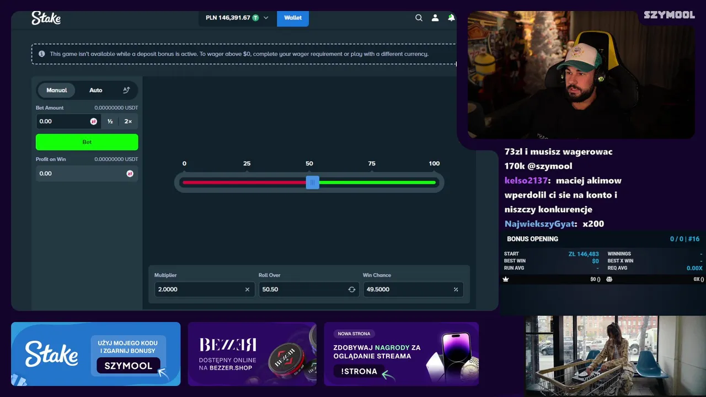
Task: Focus the Bet Amount input field
Action: (68, 121)
